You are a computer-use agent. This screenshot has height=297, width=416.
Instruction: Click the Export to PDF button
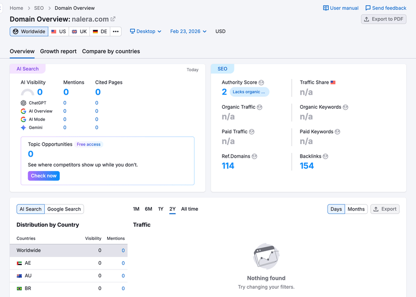click(x=384, y=19)
